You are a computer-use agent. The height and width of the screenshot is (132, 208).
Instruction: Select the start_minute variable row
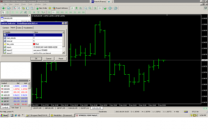[33, 38]
